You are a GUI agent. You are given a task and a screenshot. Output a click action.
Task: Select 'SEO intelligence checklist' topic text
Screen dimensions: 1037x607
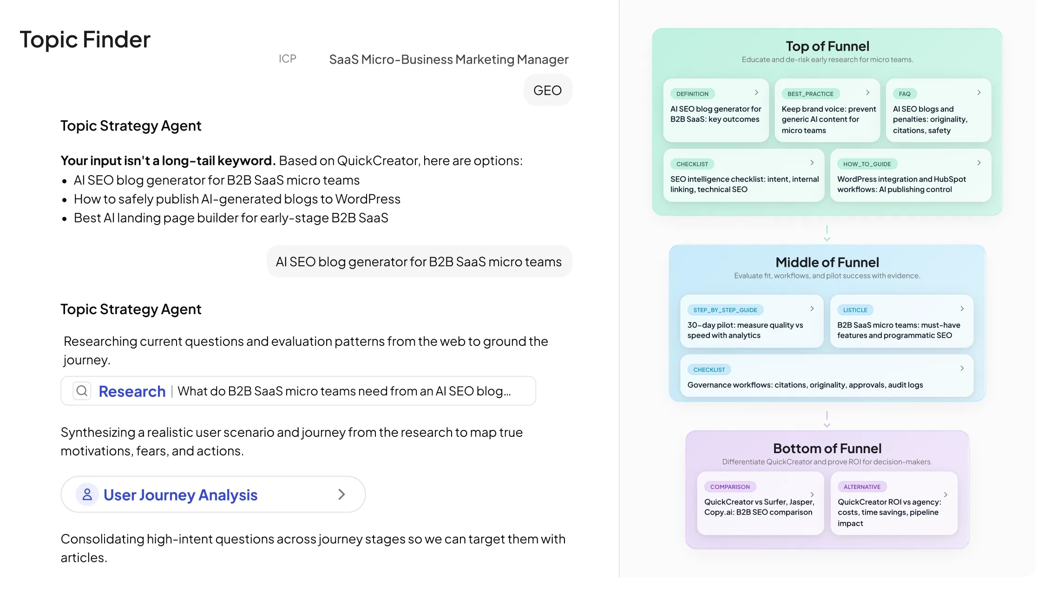click(x=744, y=184)
